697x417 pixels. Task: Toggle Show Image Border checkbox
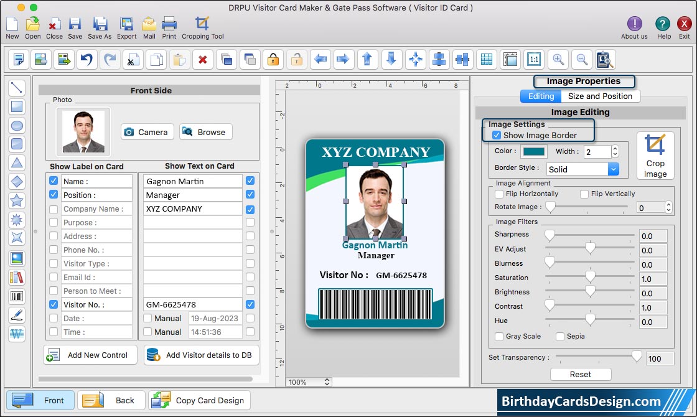[497, 135]
